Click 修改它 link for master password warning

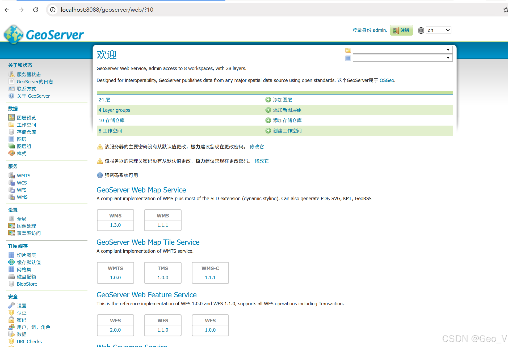[257, 147]
